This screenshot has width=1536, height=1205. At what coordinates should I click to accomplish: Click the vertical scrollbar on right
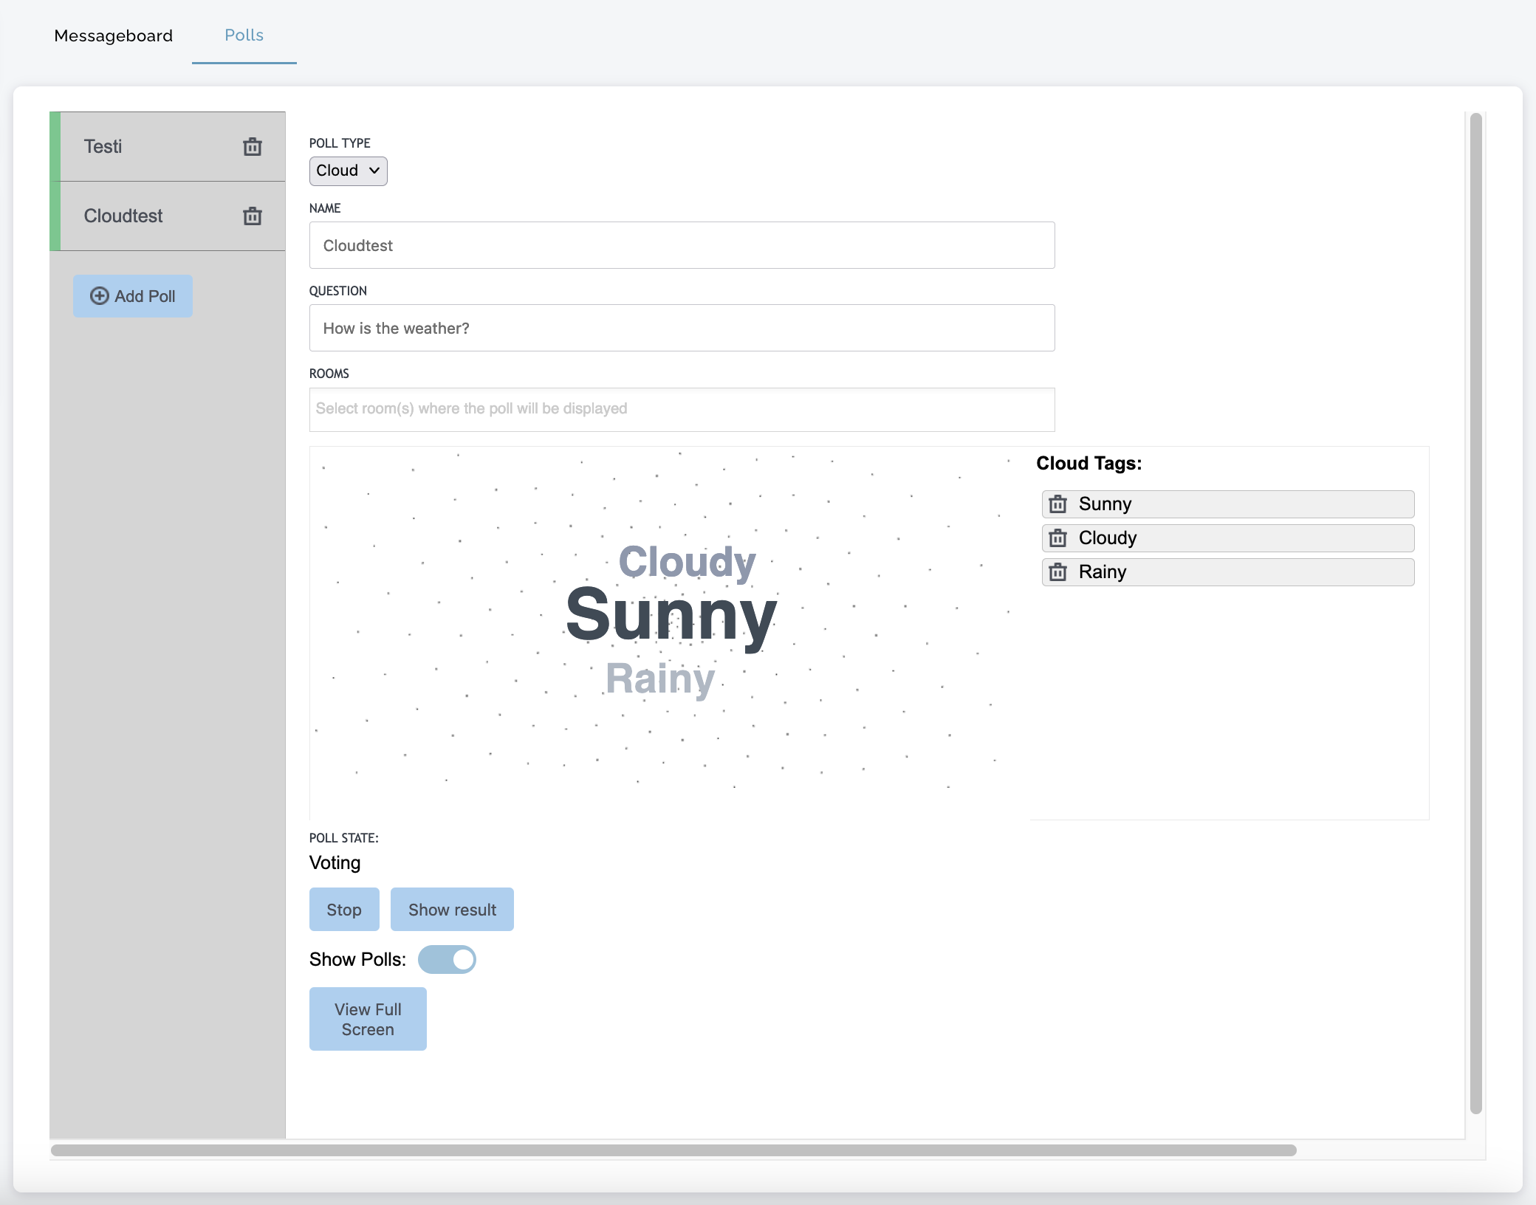pyautogui.click(x=1475, y=613)
